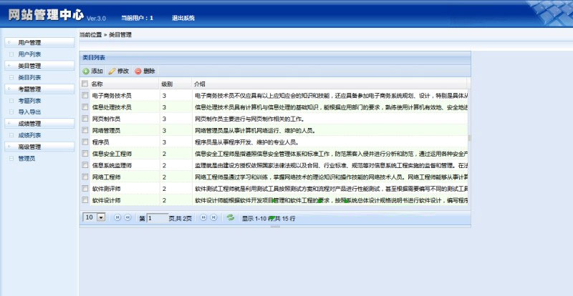Go to the next page of results
573x296 pixels.
203,217
